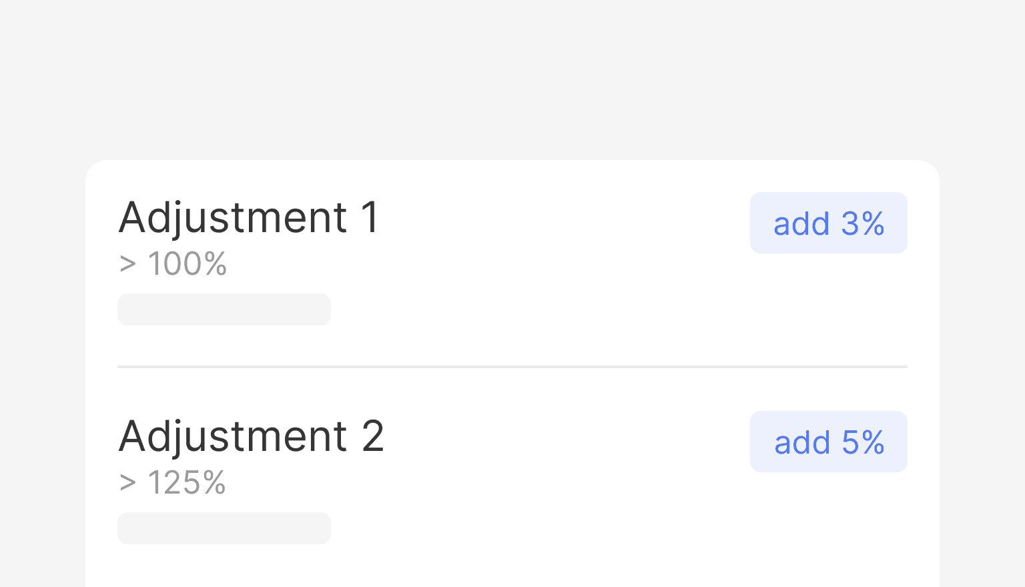Click the word "add" in the 3% badge
This screenshot has height=587, width=1025.
801,223
